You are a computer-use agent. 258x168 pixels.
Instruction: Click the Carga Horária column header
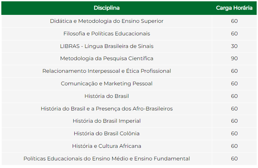click(234, 8)
